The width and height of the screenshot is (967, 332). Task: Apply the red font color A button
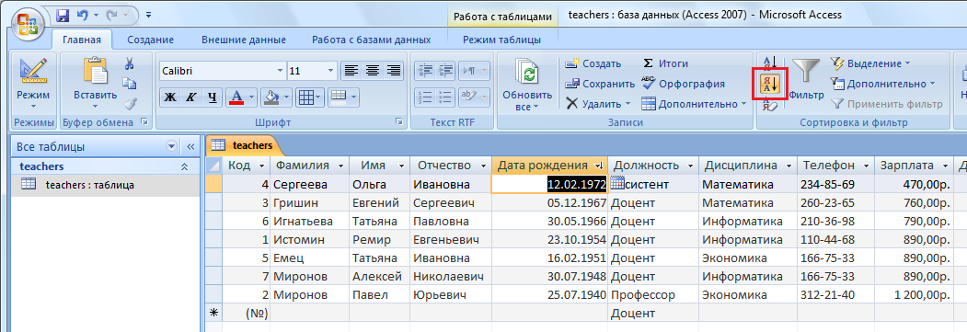(236, 97)
